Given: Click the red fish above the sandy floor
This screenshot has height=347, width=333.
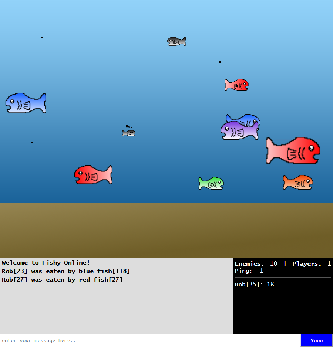Looking at the screenshot, I should click(93, 174).
